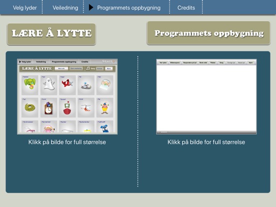Click the music note icon in preview
276x207 pixels.
click(x=88, y=68)
